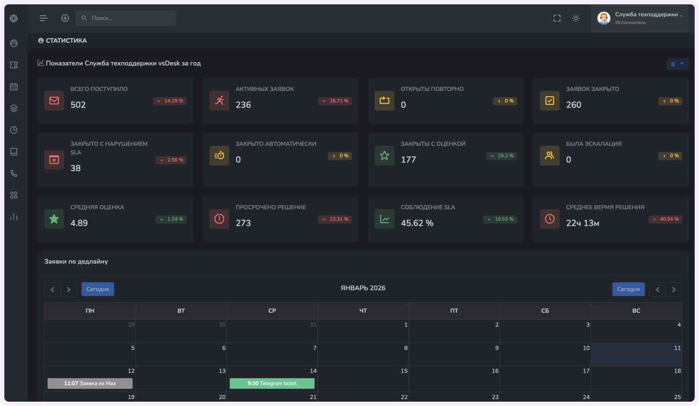Screen dimensions: 699x406
Task: Open the calendar icon in the sidebar
Action: (14, 86)
